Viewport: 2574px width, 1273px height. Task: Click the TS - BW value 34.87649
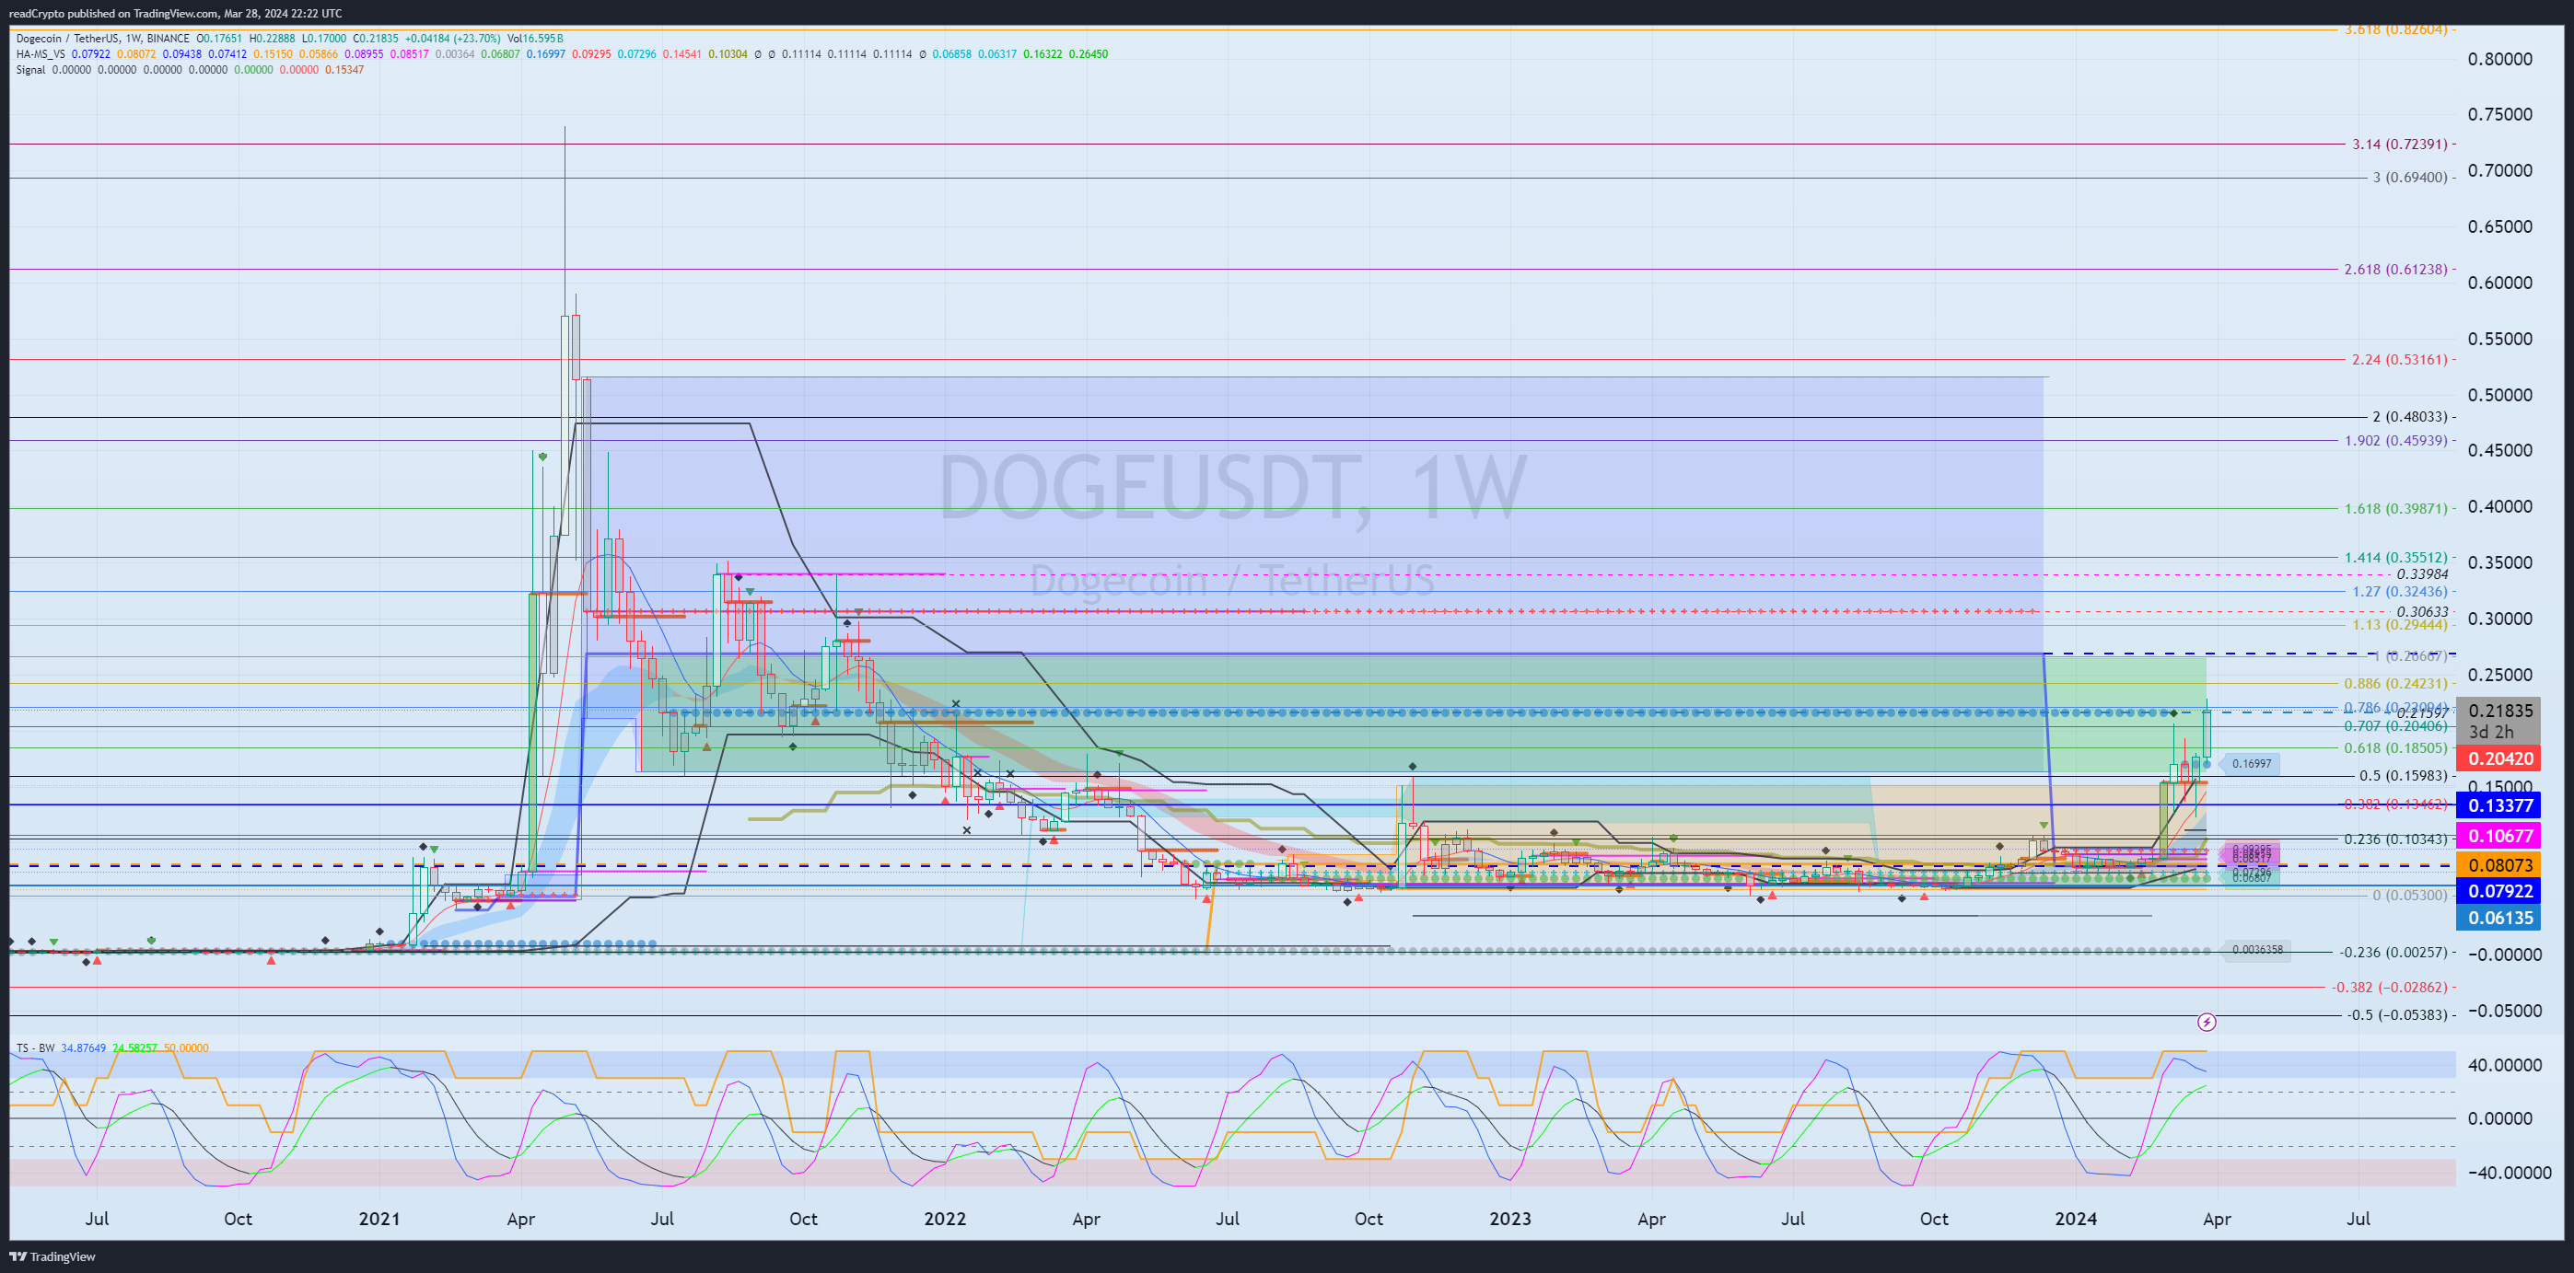click(83, 1047)
